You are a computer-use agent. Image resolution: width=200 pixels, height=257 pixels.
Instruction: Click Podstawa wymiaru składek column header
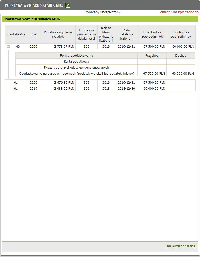click(58, 34)
